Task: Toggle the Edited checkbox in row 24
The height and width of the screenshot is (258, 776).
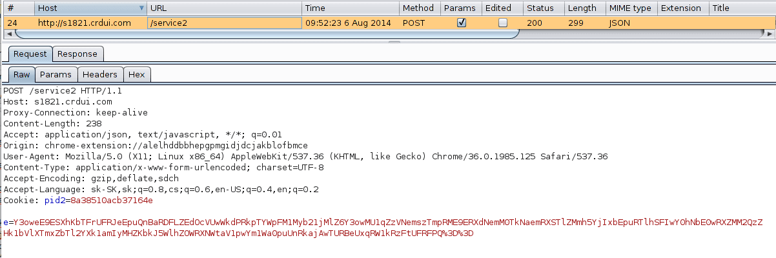Action: click(x=502, y=23)
